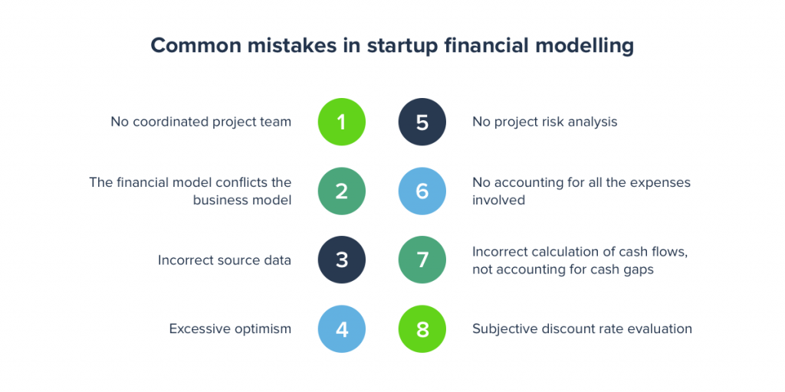Click 'not accounting for cash gaps' line
785x392 pixels.
click(x=563, y=269)
